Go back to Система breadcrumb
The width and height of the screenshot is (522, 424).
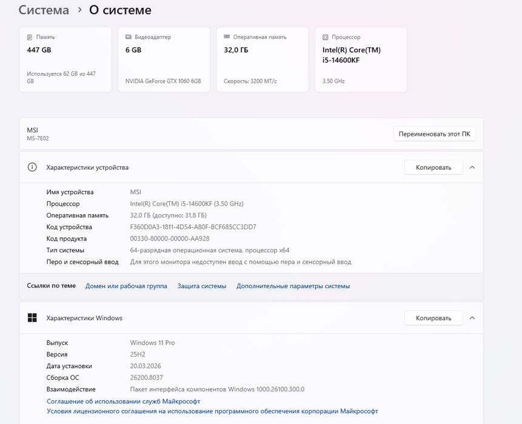(44, 10)
